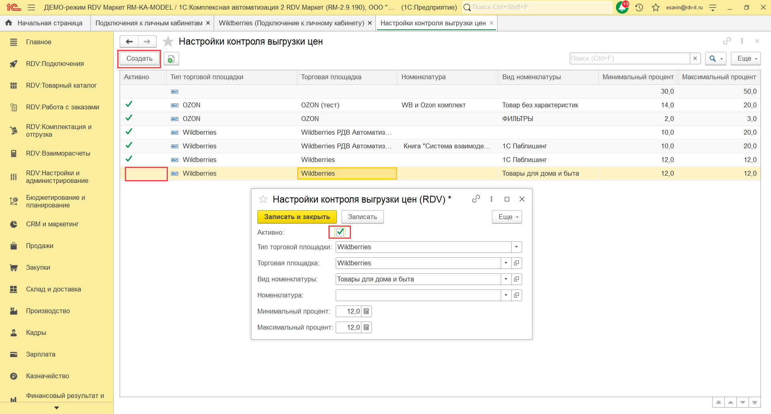Image resolution: width=771 pixels, height=414 pixels.
Task: Click the notifications bell icon
Action: (622, 7)
